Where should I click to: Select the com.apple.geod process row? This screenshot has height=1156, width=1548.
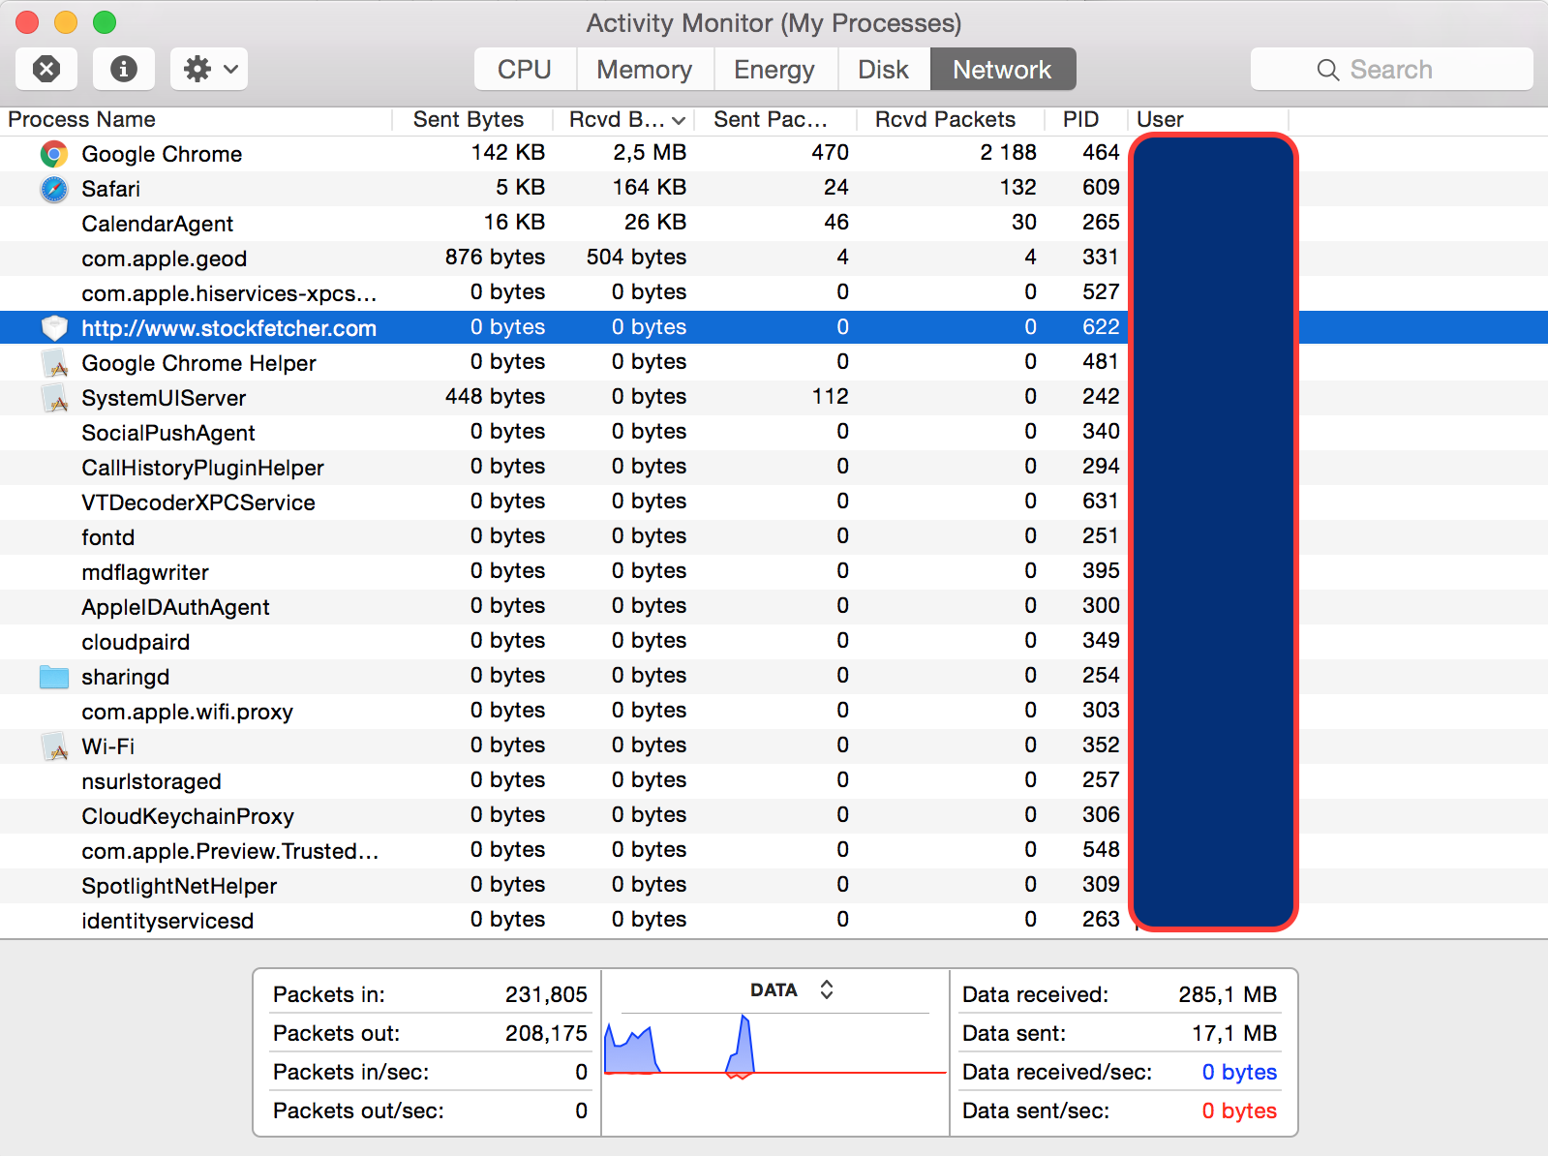coord(774,259)
